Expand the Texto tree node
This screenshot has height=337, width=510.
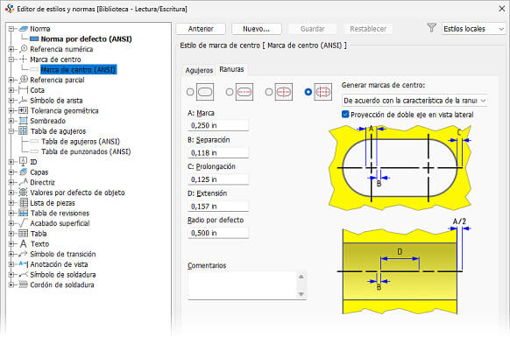point(11,243)
